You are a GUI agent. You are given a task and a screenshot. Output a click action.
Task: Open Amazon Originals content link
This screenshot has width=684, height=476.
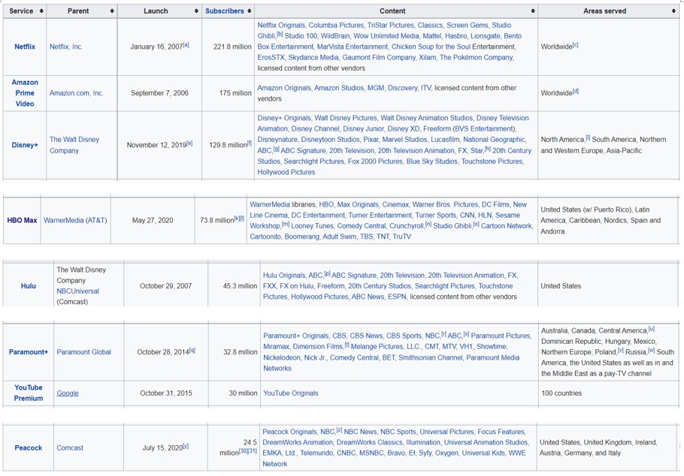[284, 88]
